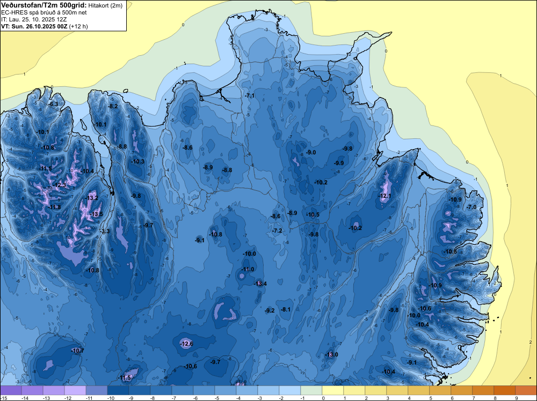This screenshot has width=537, height=401.
Task: Select the 'VT: Sun. 26.10.2025 00Z' valid time
Action: tap(34, 26)
